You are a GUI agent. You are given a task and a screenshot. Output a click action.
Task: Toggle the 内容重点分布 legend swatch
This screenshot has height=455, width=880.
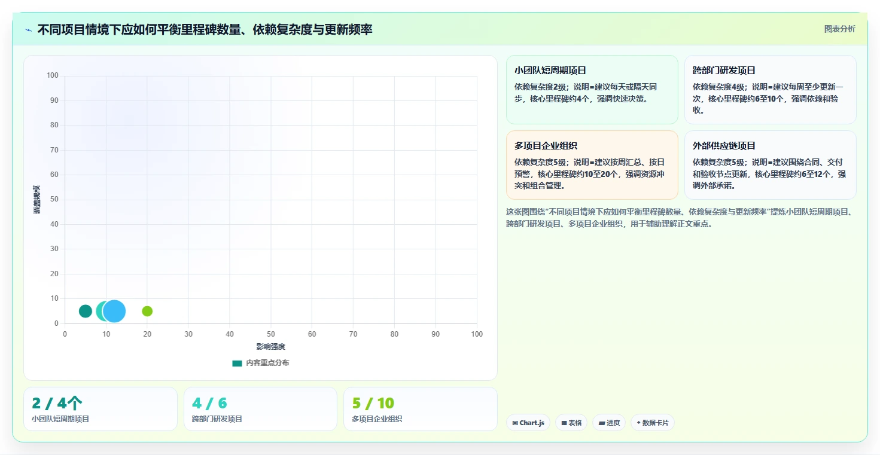[x=237, y=363]
